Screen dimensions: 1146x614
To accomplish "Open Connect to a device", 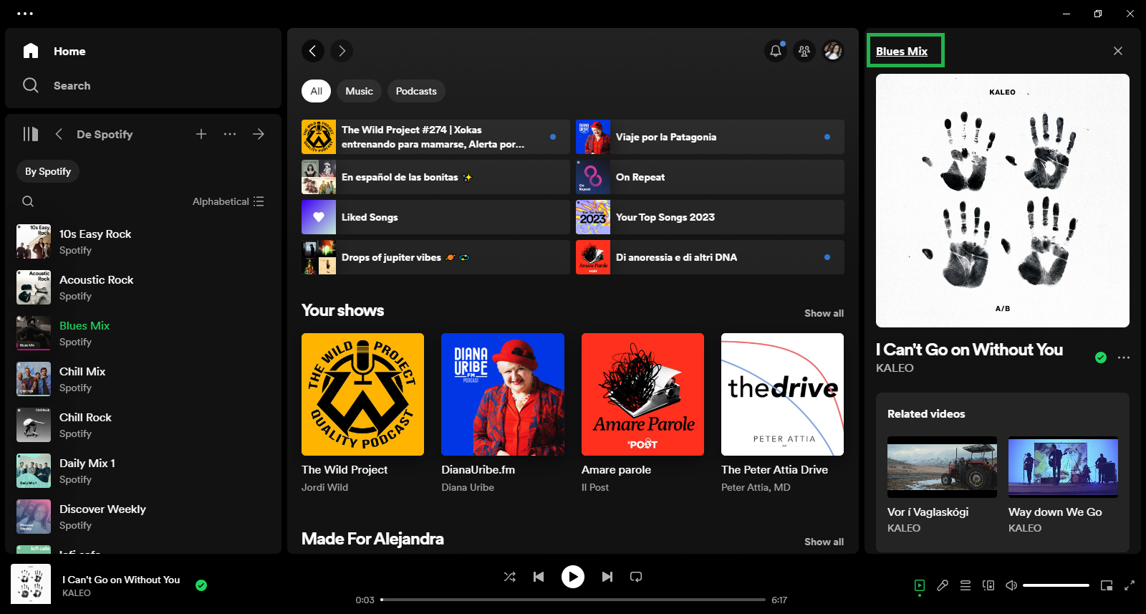I will 988,585.
